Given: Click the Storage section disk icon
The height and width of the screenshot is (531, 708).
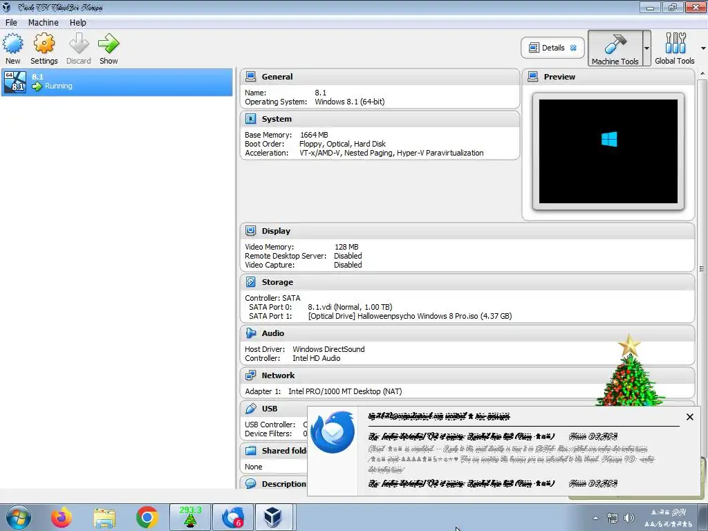Looking at the screenshot, I should point(250,282).
